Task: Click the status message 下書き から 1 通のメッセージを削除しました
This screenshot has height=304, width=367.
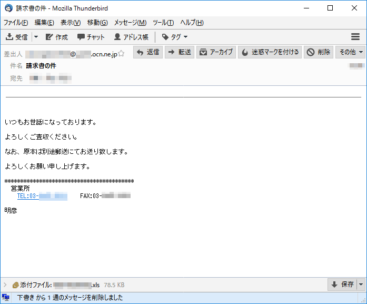Action: point(70,298)
